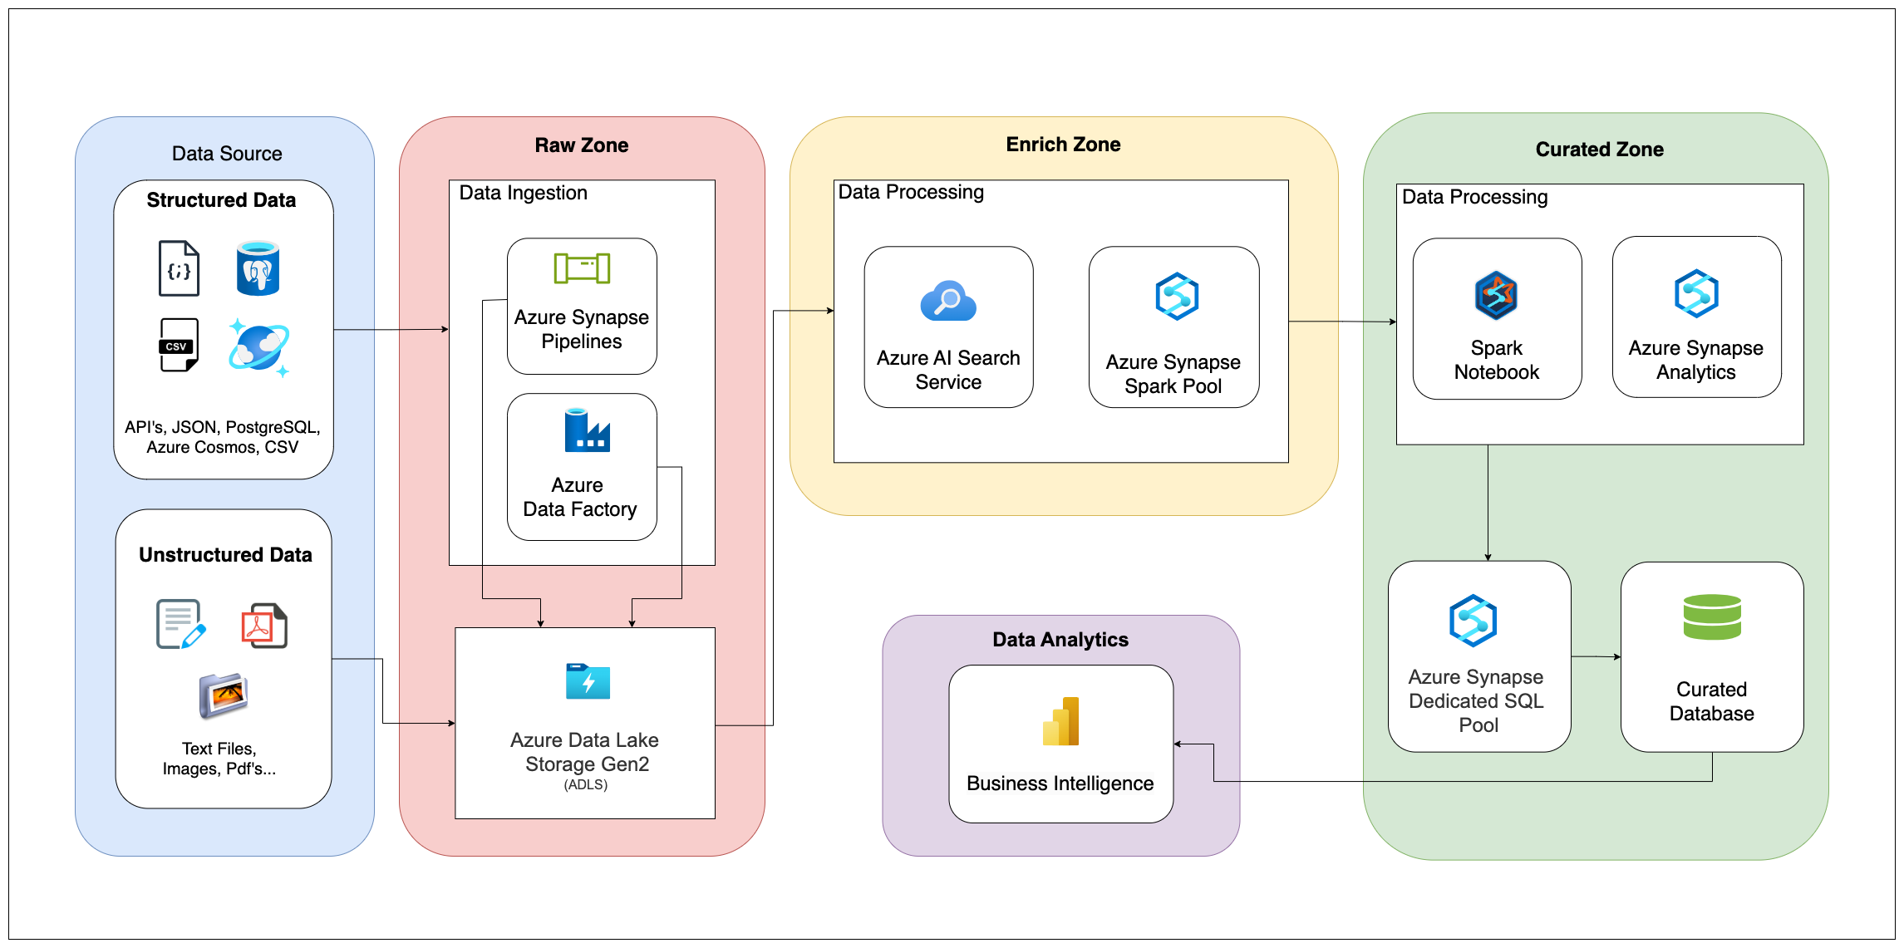Click the Azure Synapse Analytics icon
Screen dimensions: 1904x948
pyautogui.click(x=1695, y=294)
